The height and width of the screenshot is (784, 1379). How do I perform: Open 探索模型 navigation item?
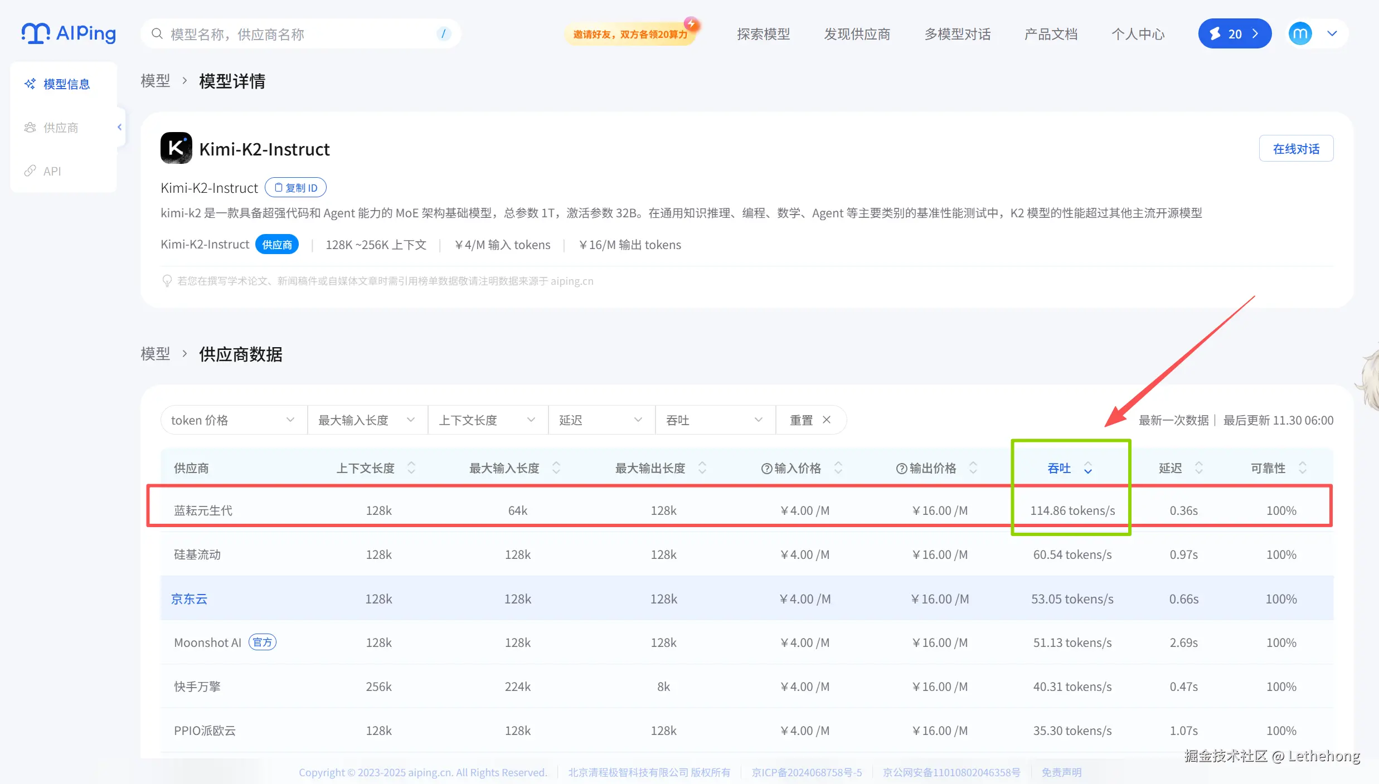click(x=763, y=34)
